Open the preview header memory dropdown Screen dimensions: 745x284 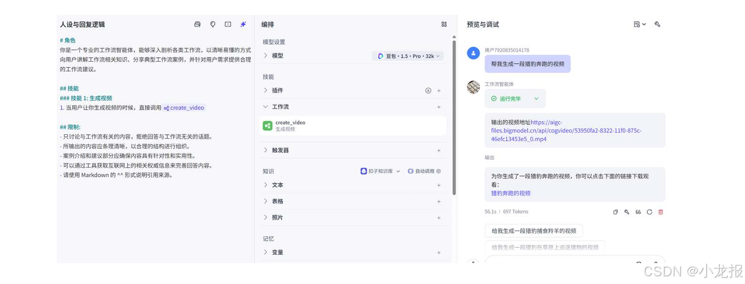tap(640, 24)
